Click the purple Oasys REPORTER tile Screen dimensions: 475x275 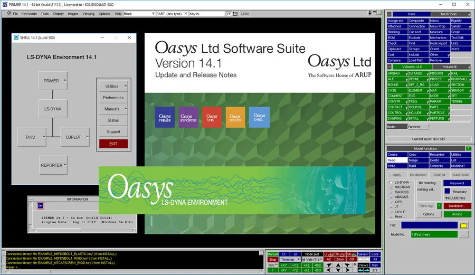point(188,117)
